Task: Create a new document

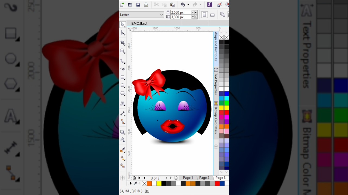Action: tap(122, 5)
